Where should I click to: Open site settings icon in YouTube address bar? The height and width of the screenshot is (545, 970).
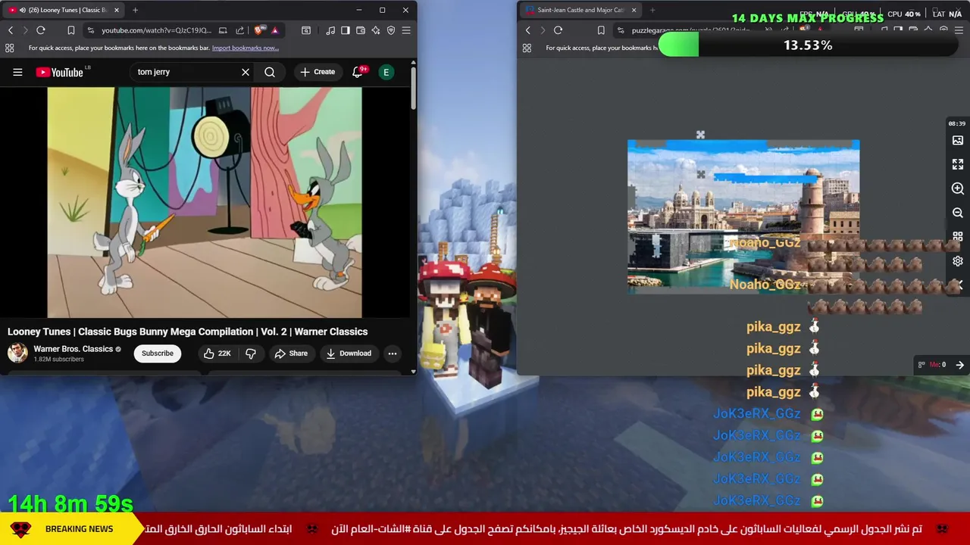(x=91, y=30)
